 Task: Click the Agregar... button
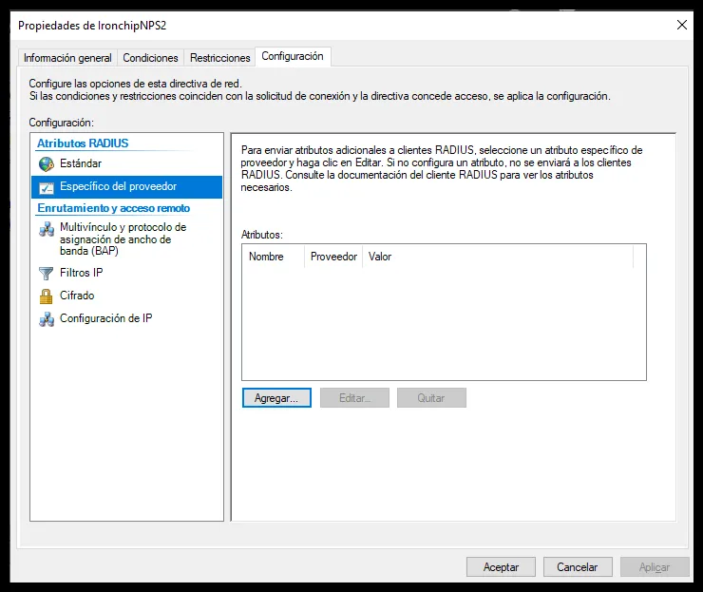[x=276, y=398]
